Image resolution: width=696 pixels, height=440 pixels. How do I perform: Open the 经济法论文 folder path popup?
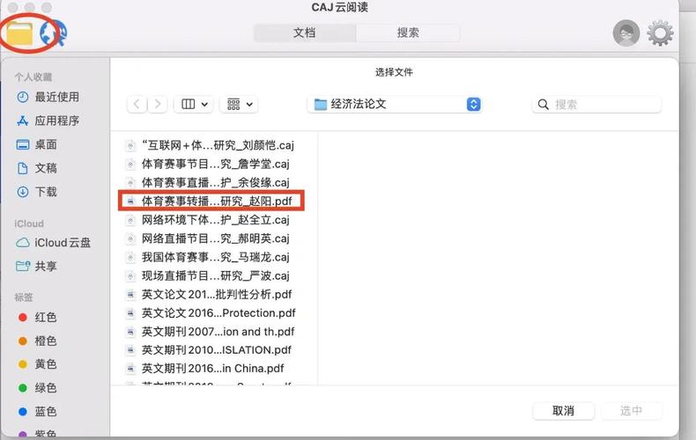(x=394, y=104)
